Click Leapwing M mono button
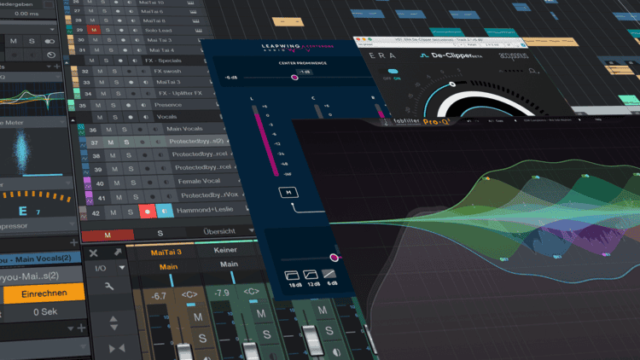Screen dimensions: 640x360 point(288,192)
